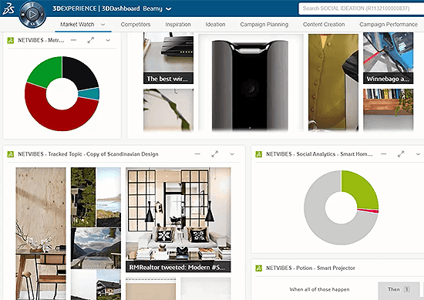Open the compass play button
The width and height of the screenshot is (424, 300).
coord(32,14)
